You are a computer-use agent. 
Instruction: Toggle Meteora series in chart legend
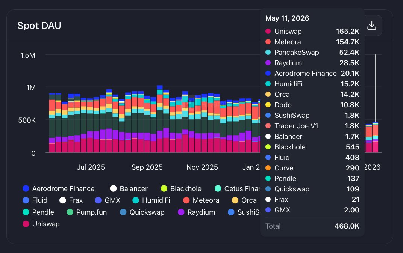[201, 200]
